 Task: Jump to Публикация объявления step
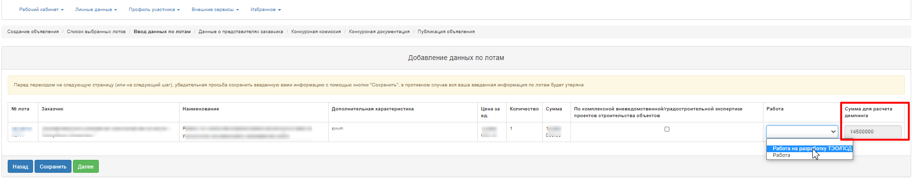[x=446, y=32]
